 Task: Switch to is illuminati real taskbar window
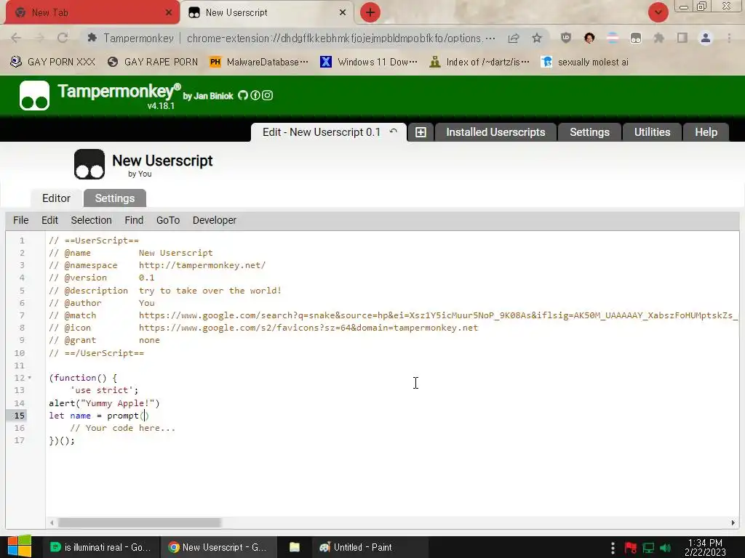coord(100,547)
